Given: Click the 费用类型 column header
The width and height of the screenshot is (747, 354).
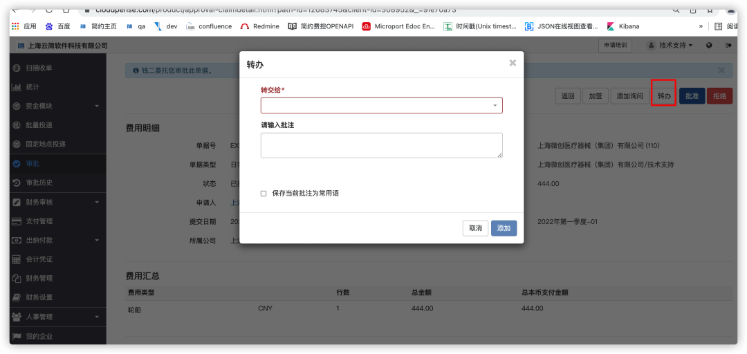Looking at the screenshot, I should (141, 292).
